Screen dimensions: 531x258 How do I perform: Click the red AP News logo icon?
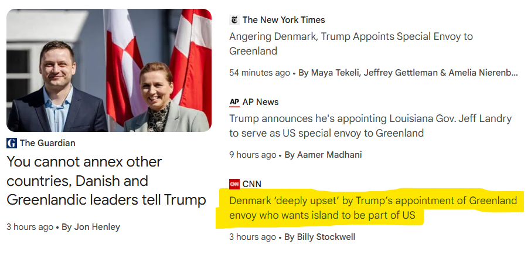pos(234,102)
